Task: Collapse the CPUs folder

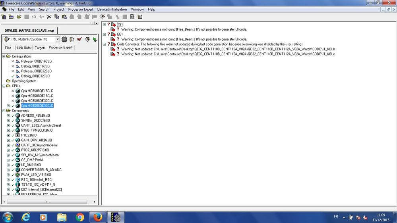Action: [4, 86]
